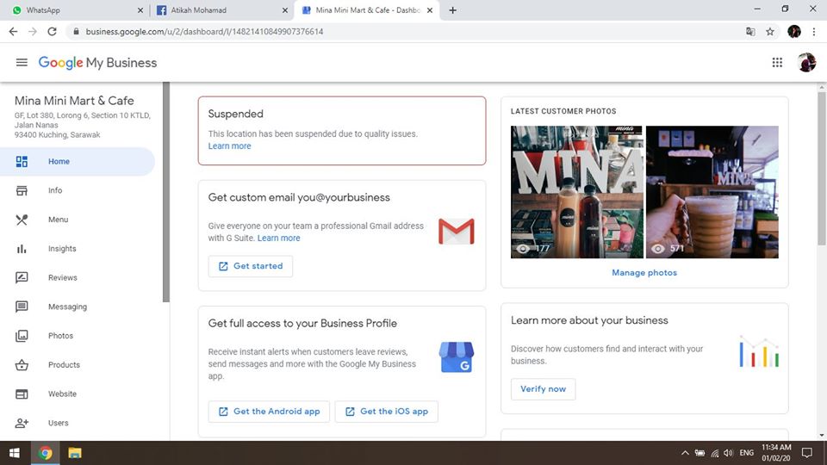Close the WhatsApp tab
Image resolution: width=827 pixels, height=465 pixels.
pos(140,10)
